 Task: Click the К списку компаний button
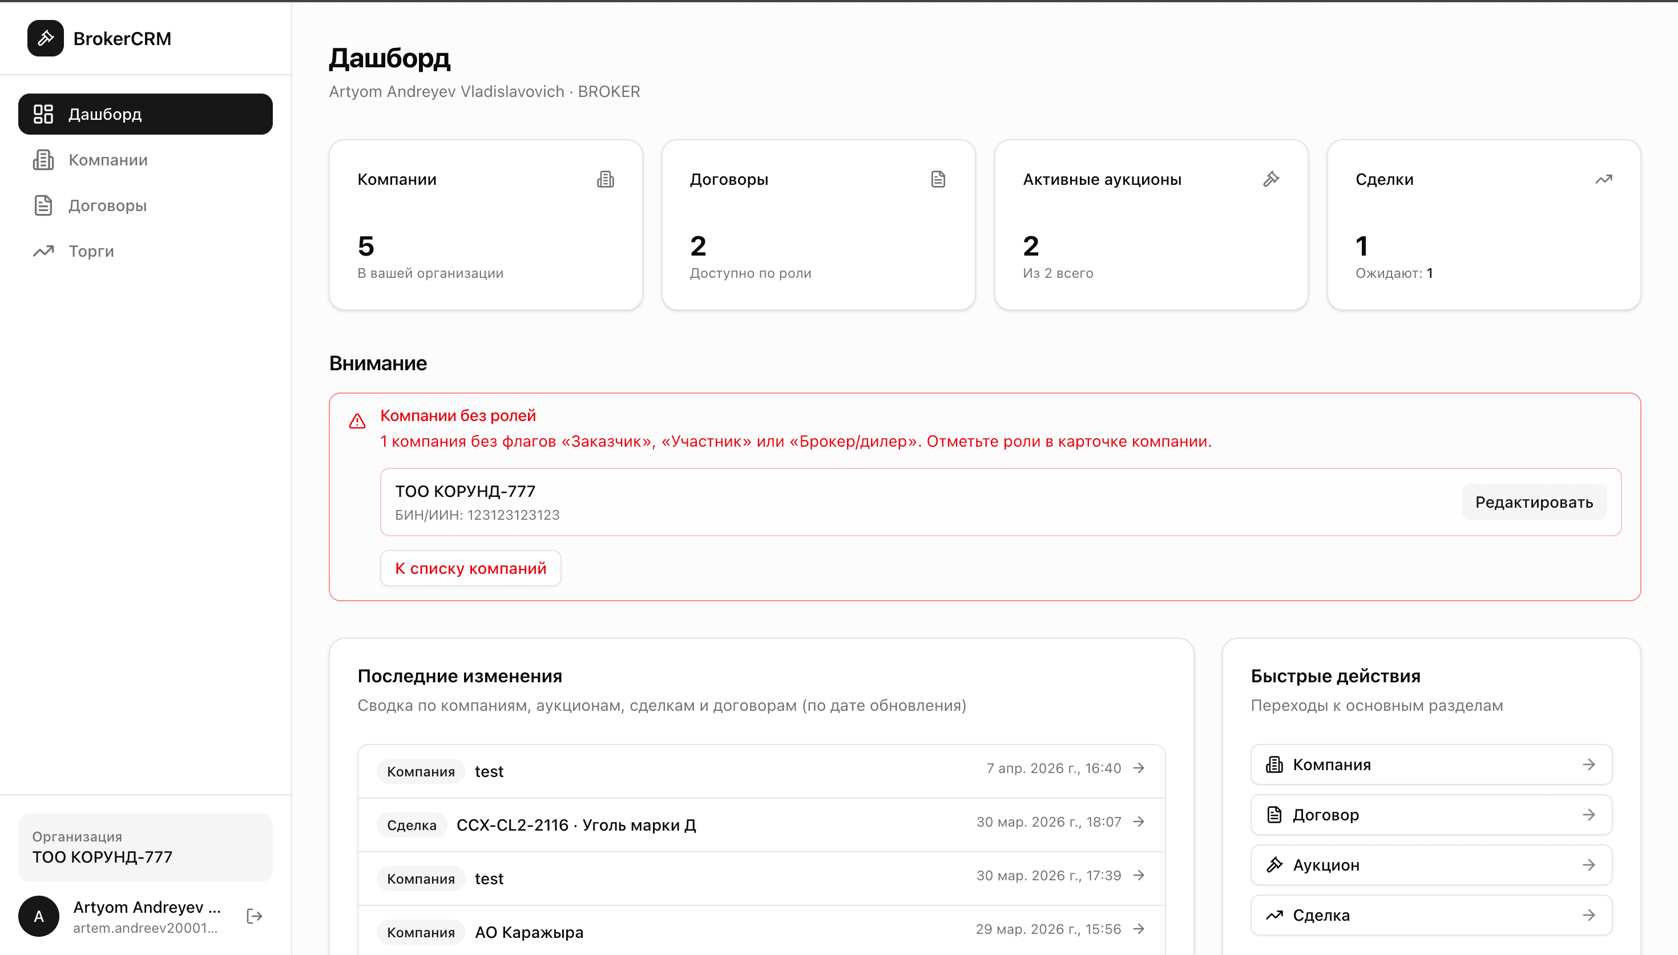[x=470, y=568]
